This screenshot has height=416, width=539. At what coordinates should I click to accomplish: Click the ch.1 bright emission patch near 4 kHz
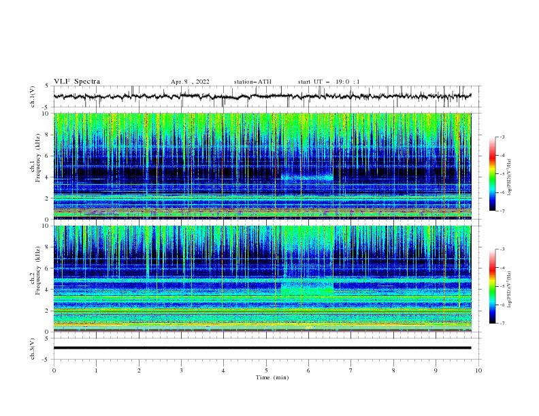pyautogui.click(x=307, y=177)
